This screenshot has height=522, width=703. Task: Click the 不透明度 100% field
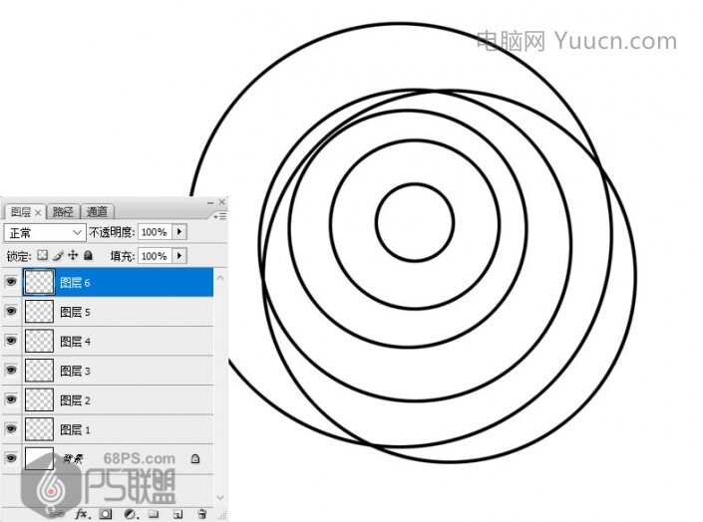[x=155, y=232]
